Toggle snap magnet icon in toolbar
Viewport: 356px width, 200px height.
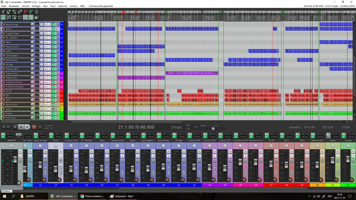point(31,17)
